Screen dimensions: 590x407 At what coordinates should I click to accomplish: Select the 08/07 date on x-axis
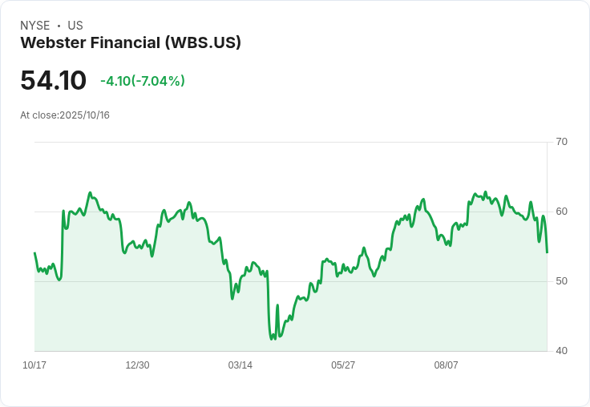[447, 365]
